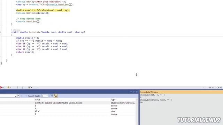Screen dimensions: 223x125
Task: Click the if (op == '+') line
Action: point(39,41)
